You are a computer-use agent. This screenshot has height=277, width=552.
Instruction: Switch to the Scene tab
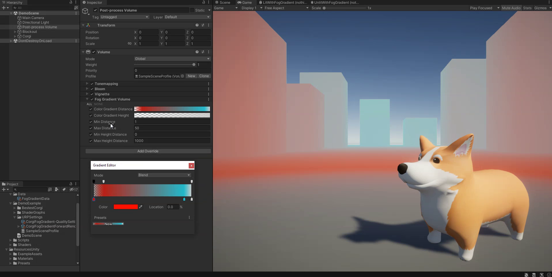(x=222, y=2)
